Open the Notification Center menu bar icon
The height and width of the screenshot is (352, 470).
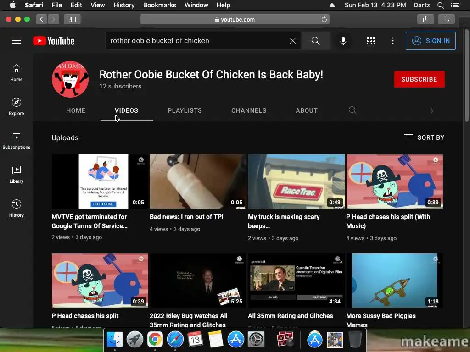[455, 5]
